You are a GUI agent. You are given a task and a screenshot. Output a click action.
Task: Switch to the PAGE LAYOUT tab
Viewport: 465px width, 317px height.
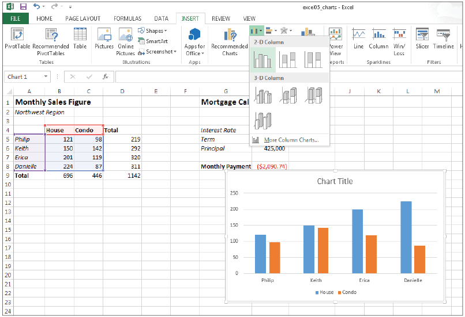click(82, 19)
